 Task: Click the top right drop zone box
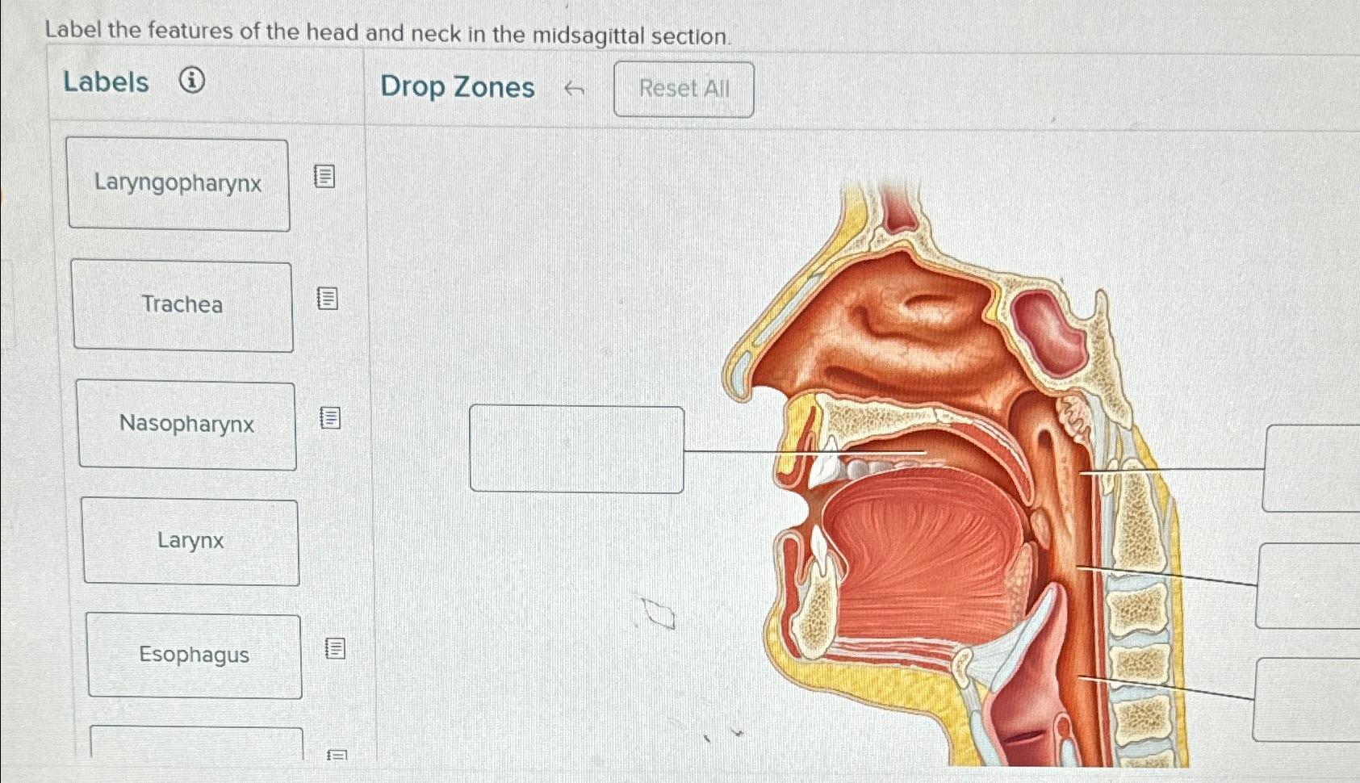1312,468
